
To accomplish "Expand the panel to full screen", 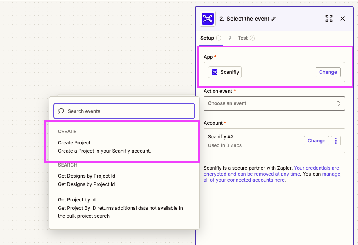I will (x=329, y=19).
